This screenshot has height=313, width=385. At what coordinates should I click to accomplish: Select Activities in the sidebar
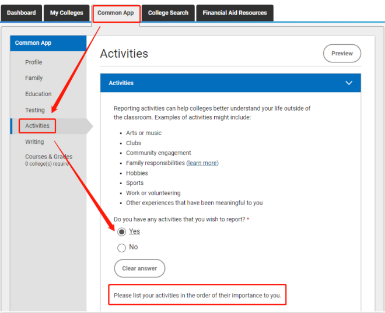pyautogui.click(x=37, y=126)
